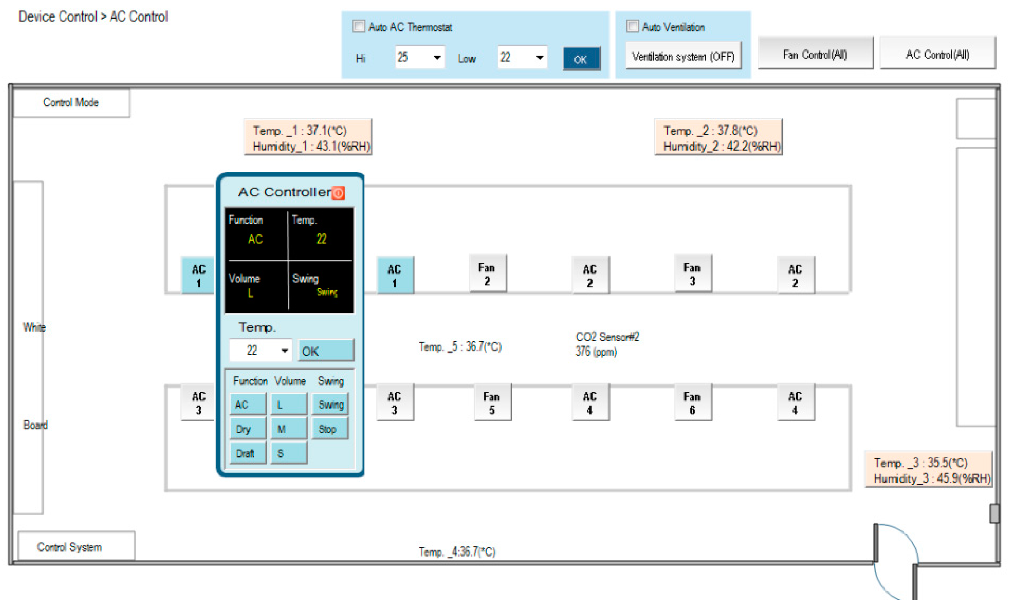Select the Fan 2 device icon
This screenshot has height=607, width=1009.
click(487, 274)
